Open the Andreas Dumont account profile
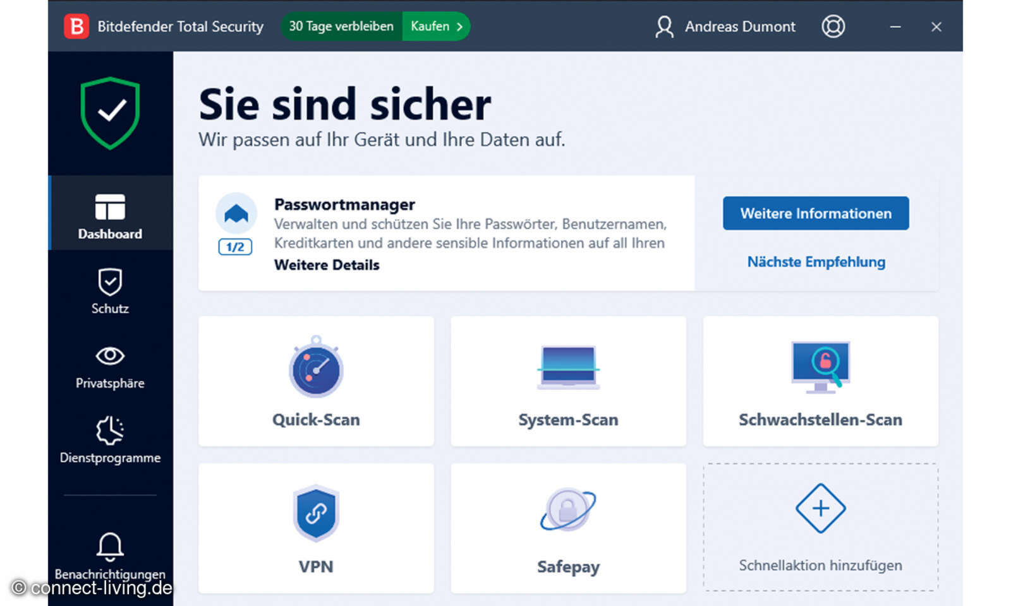The width and height of the screenshot is (1011, 606). pos(725,27)
